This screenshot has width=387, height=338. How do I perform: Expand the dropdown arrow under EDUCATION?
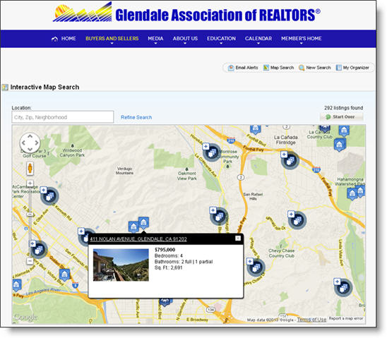click(x=221, y=43)
